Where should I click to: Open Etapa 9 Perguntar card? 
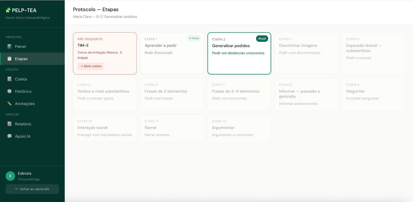(374, 94)
